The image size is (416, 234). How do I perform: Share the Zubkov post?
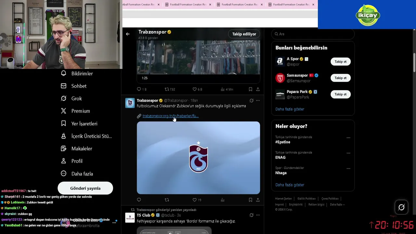258,200
